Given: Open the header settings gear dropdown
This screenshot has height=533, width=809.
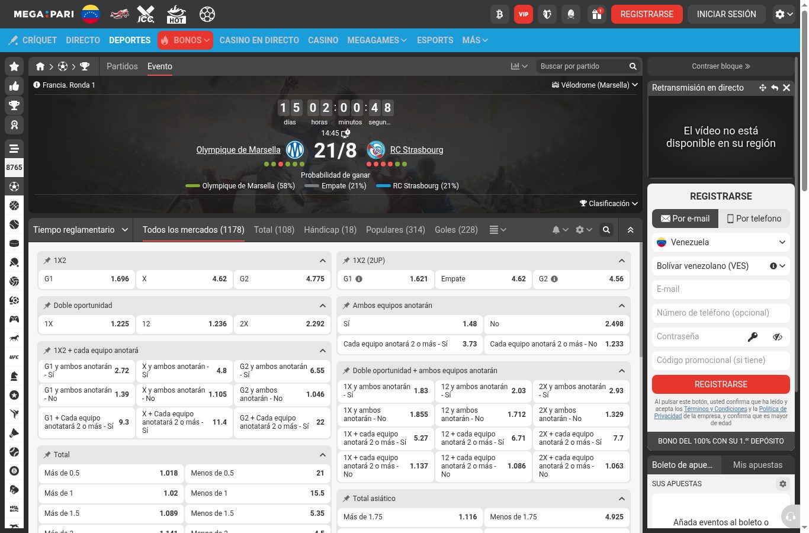Looking at the screenshot, I should [784, 14].
